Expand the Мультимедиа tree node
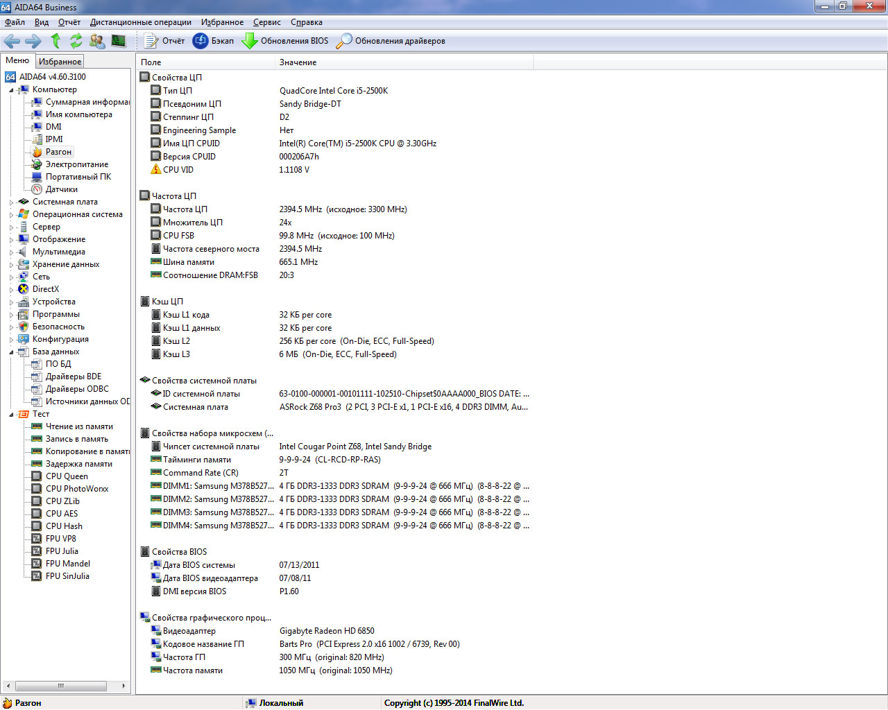 (11, 252)
